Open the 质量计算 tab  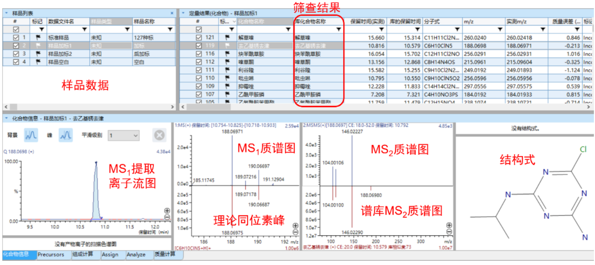pos(166,254)
